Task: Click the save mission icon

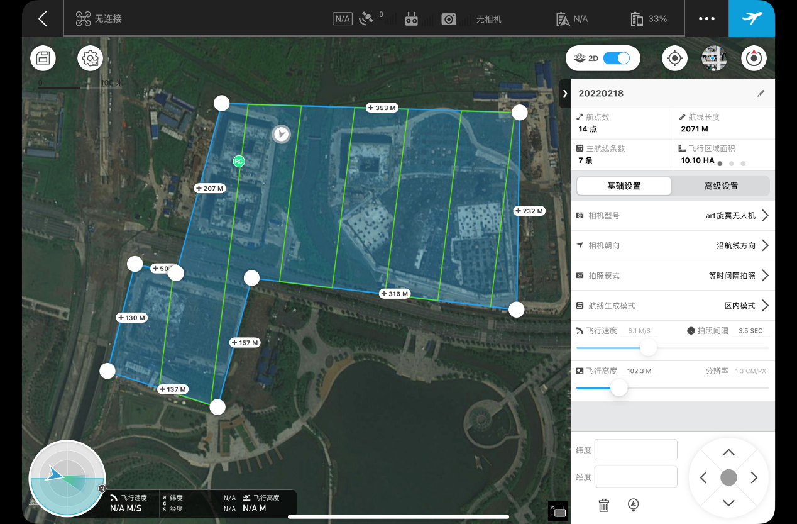Action: pyautogui.click(x=43, y=59)
